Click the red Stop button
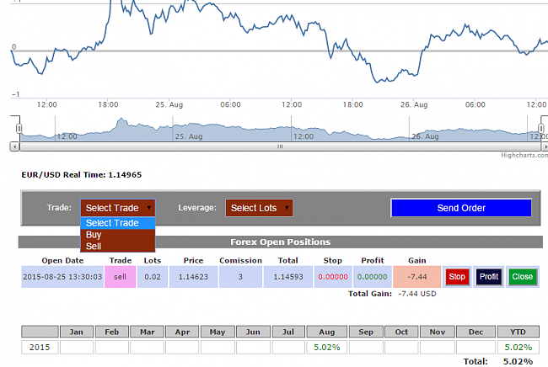The width and height of the screenshot is (548, 367). tap(457, 277)
